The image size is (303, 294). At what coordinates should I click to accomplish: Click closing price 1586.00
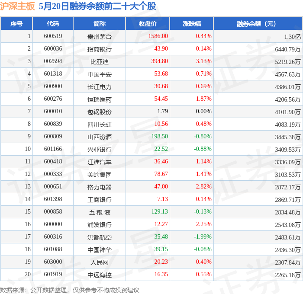(x=158, y=36)
